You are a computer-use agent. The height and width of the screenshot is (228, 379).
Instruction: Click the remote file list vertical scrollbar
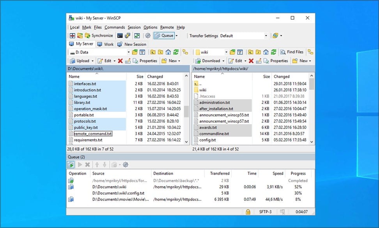pyautogui.click(x=312, y=84)
